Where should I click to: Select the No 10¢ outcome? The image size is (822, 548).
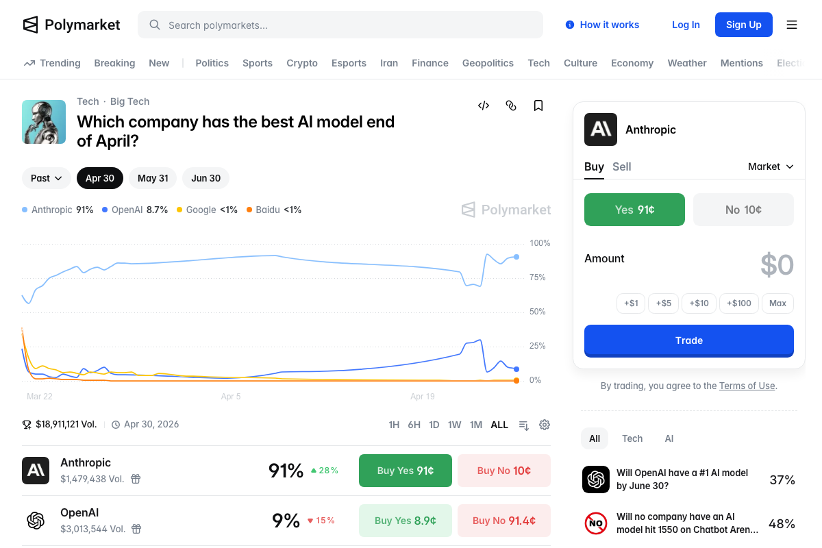coord(743,210)
